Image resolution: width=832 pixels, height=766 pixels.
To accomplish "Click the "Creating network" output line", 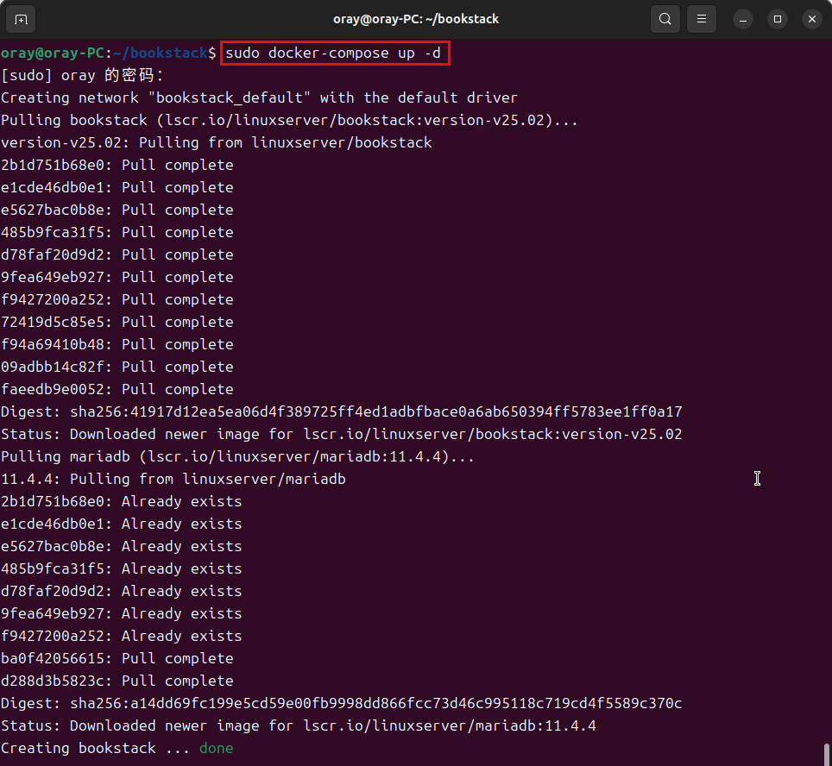I will tap(259, 97).
